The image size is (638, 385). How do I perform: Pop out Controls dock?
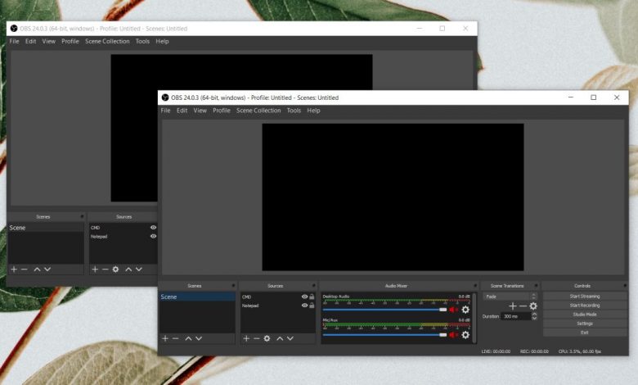click(625, 286)
